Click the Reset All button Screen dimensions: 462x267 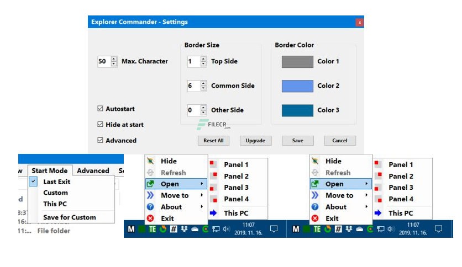pos(213,141)
